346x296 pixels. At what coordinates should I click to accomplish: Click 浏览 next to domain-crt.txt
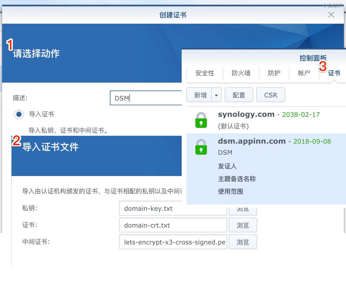tap(243, 225)
